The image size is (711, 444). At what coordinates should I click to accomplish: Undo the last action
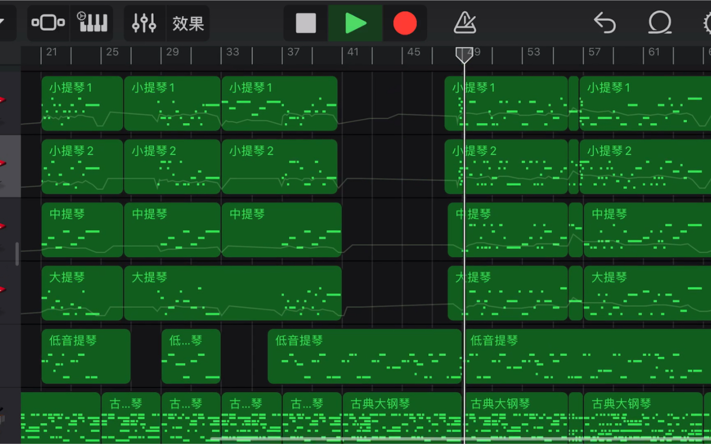point(605,23)
